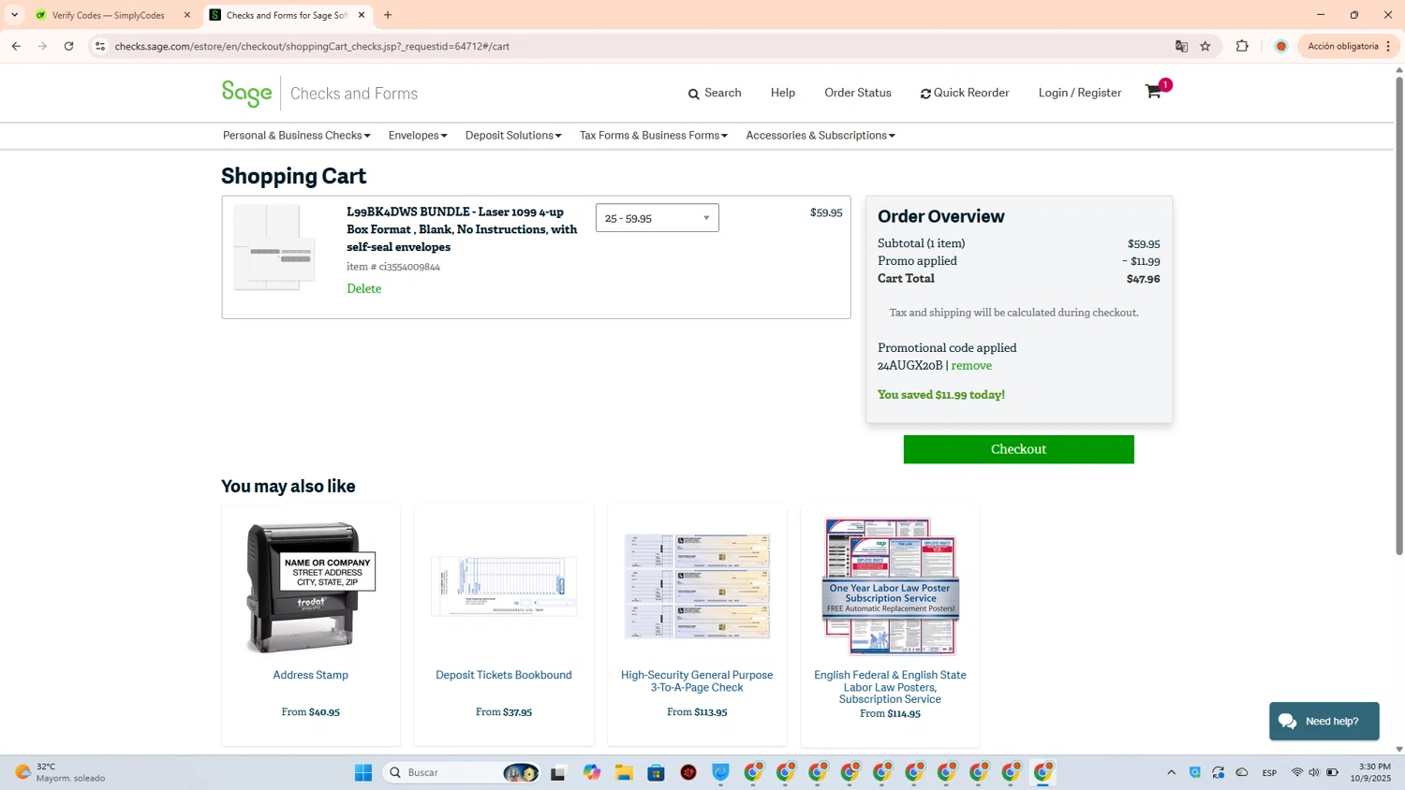
Task: Click the Sage logo
Action: click(247, 93)
